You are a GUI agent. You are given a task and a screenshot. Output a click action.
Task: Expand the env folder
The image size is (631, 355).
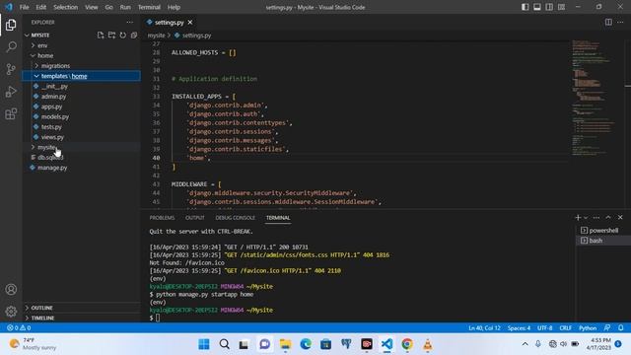(42, 45)
